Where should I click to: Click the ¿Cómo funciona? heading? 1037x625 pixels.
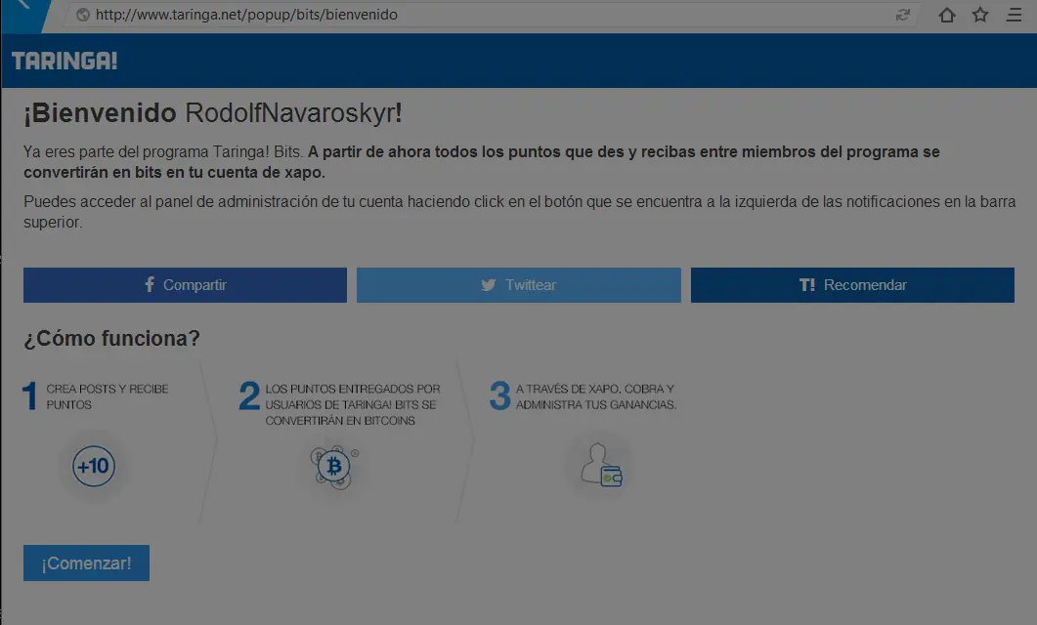pos(111,338)
